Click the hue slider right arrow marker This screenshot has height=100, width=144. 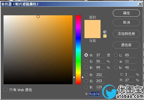coord(83,77)
